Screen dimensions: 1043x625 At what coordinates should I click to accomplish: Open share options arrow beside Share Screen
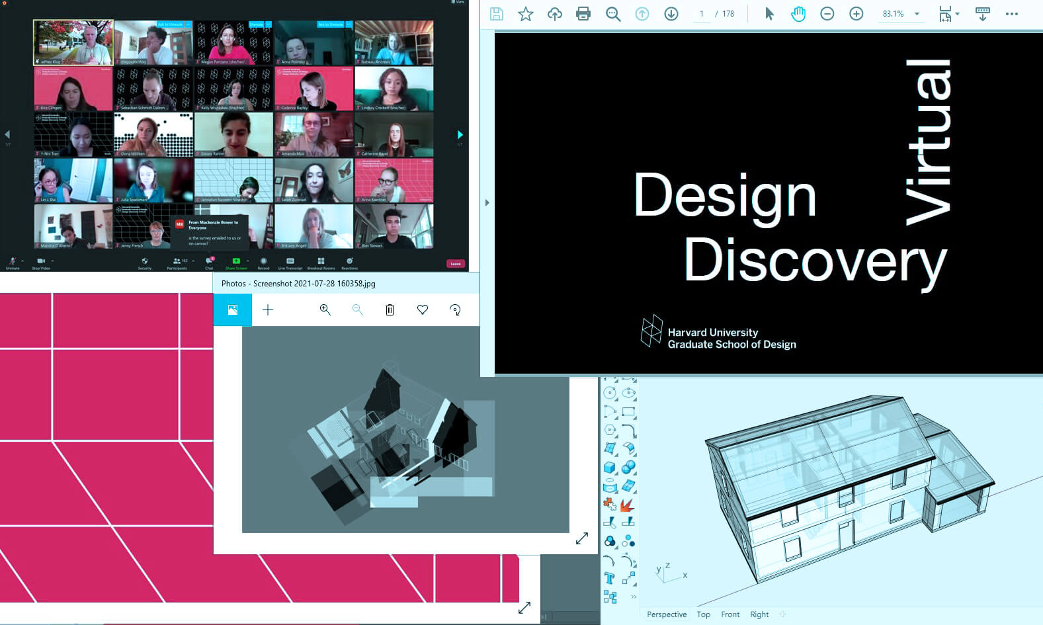click(247, 261)
